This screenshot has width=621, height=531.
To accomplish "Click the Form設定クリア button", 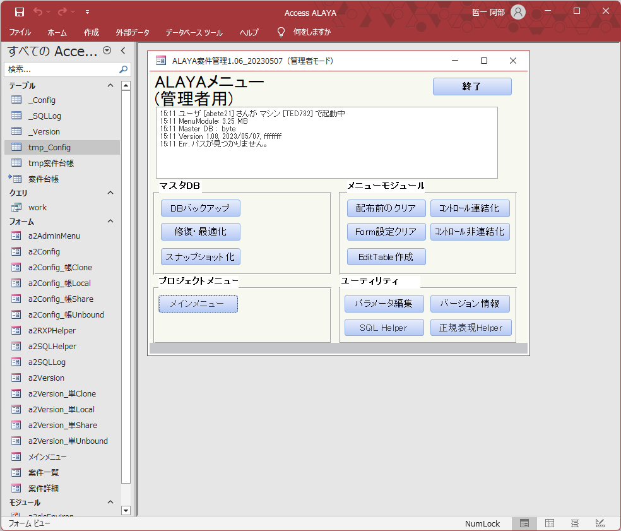I will click(x=386, y=232).
